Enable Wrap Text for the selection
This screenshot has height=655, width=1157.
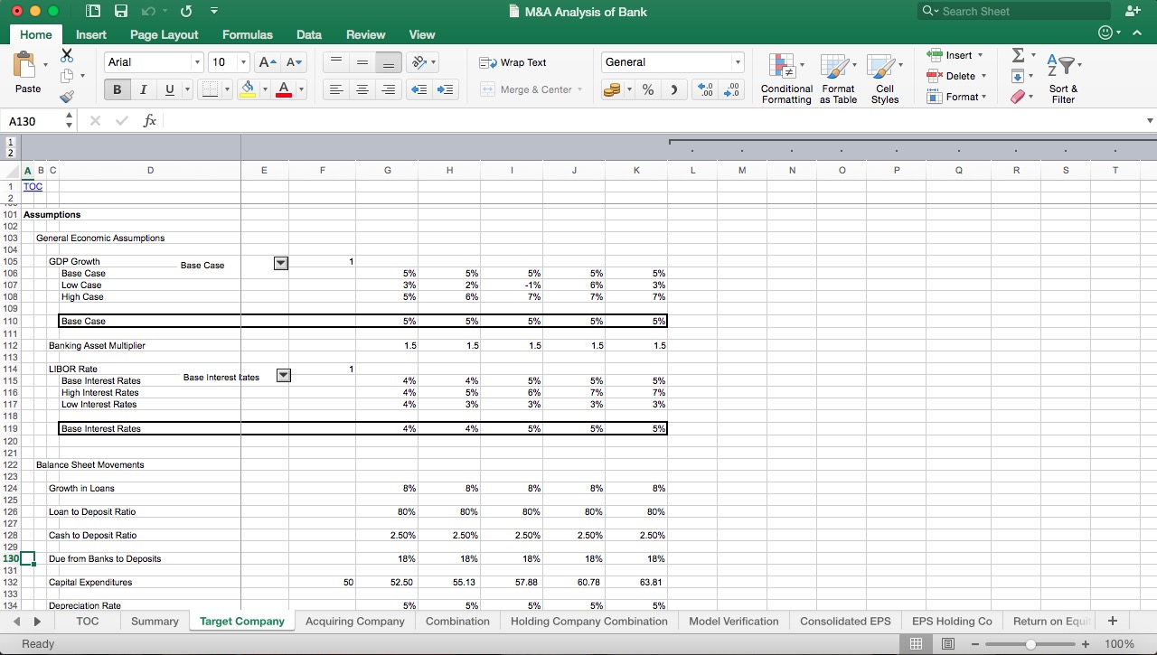tap(521, 62)
